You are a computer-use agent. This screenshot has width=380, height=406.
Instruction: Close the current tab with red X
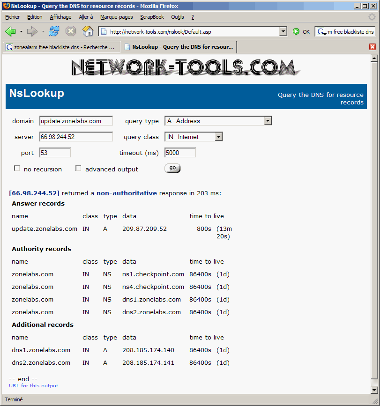pyautogui.click(x=373, y=47)
